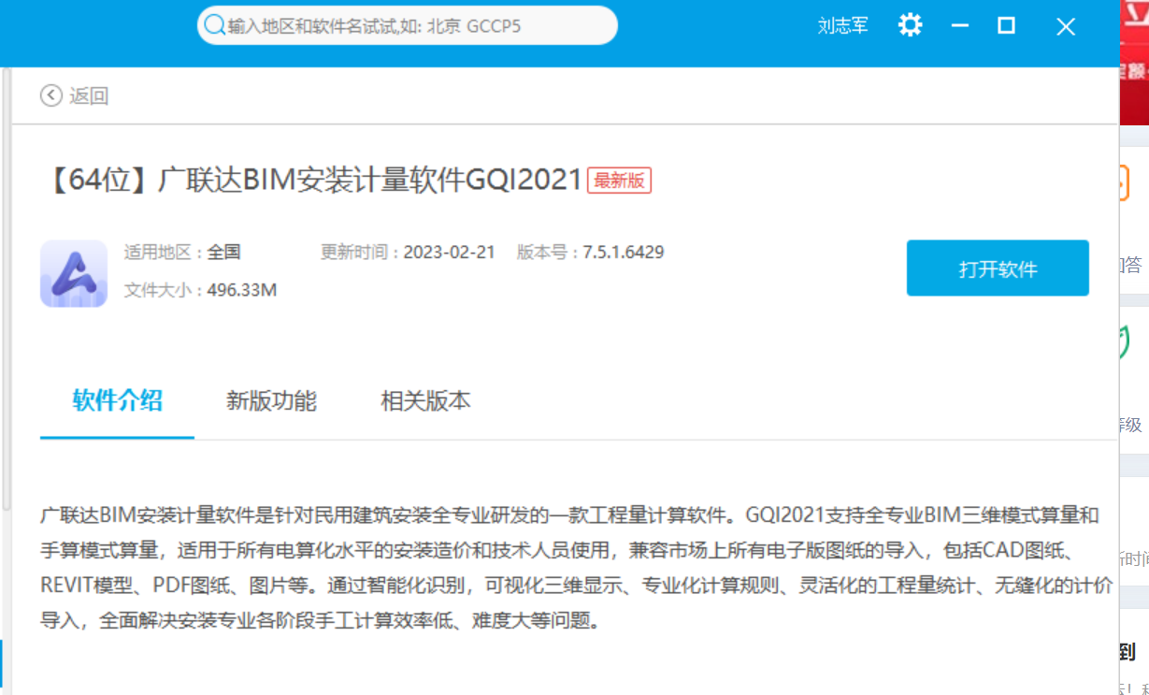The width and height of the screenshot is (1149, 695).
Task: Switch to the 新版功能 tab
Action: tap(271, 401)
